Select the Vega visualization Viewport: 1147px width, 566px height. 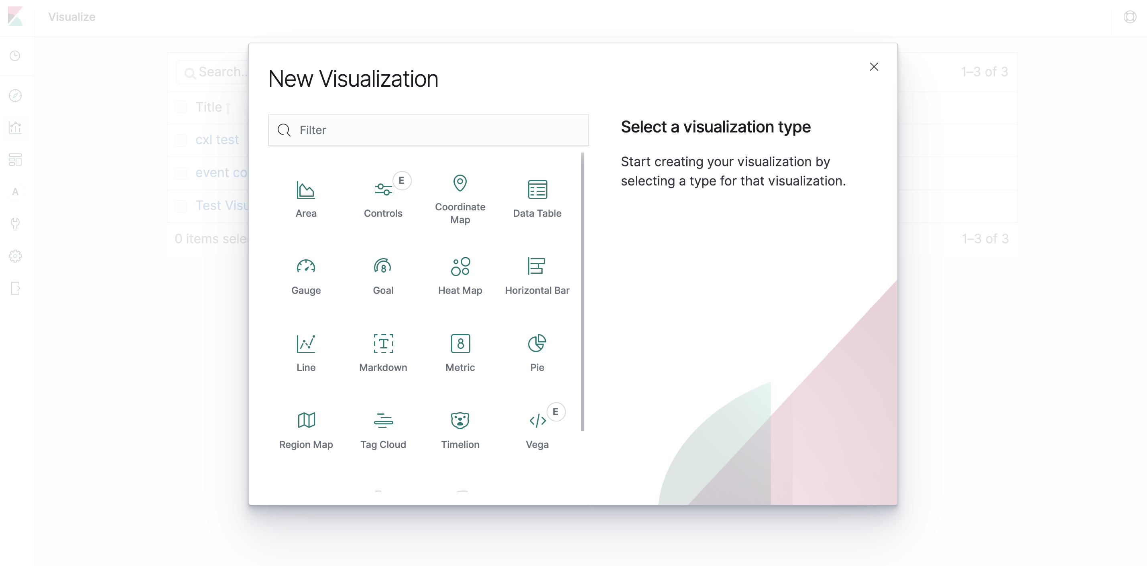(537, 430)
